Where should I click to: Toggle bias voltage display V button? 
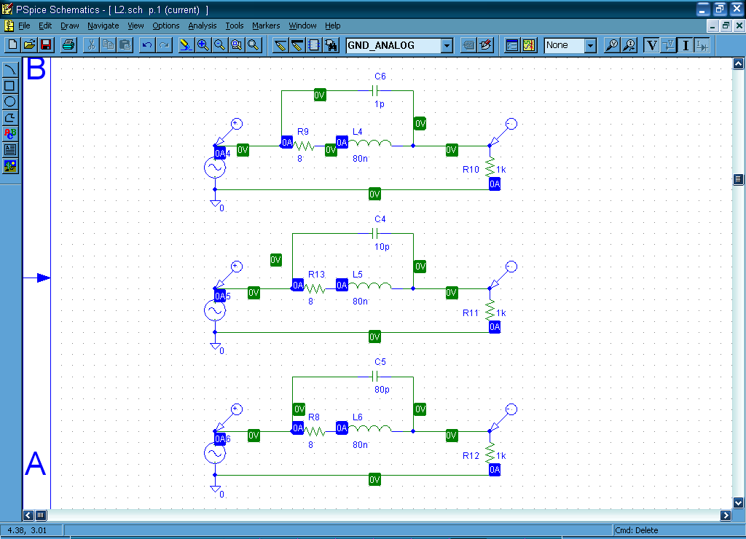coord(651,45)
